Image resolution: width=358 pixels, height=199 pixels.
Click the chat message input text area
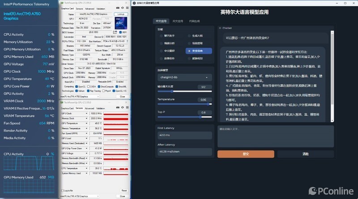[276, 136]
